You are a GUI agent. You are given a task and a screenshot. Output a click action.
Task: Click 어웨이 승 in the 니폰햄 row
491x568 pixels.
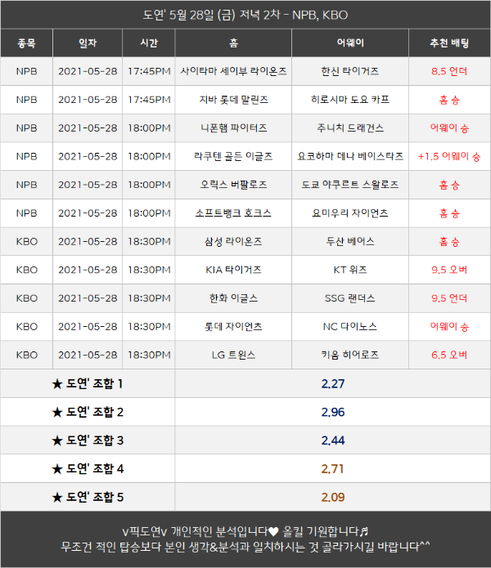(x=449, y=127)
